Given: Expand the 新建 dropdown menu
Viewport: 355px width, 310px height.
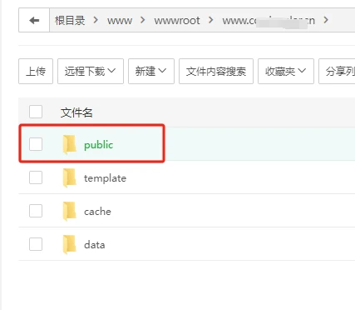Looking at the screenshot, I should click(x=151, y=71).
